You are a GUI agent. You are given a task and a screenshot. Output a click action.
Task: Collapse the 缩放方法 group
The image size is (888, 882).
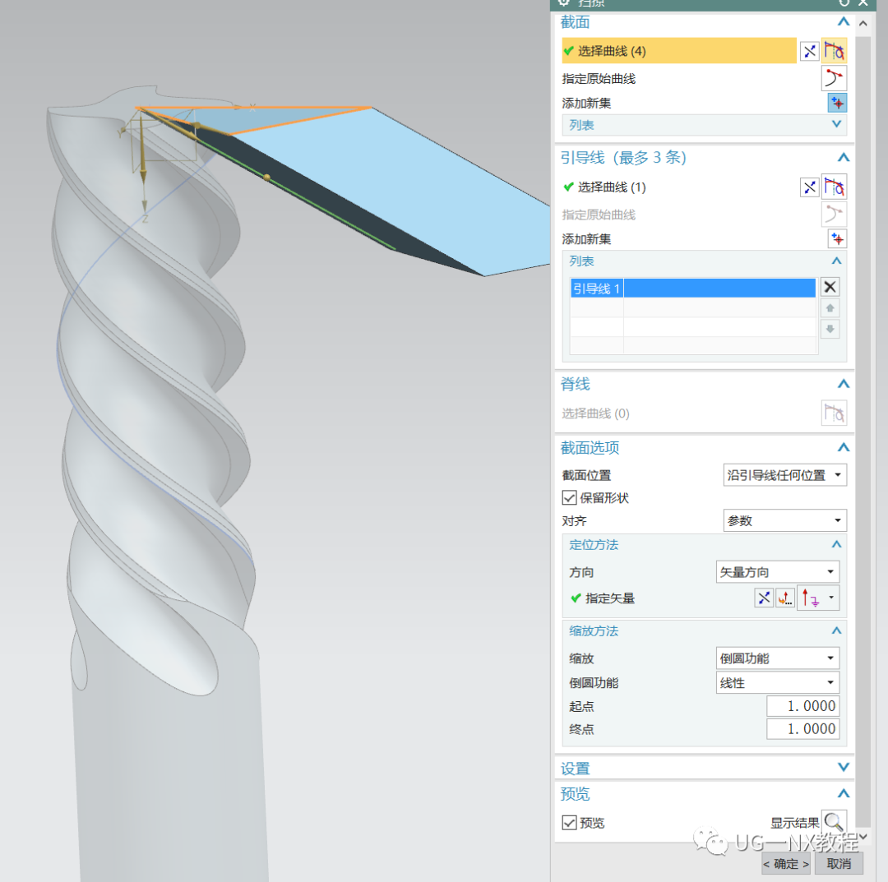[836, 630]
